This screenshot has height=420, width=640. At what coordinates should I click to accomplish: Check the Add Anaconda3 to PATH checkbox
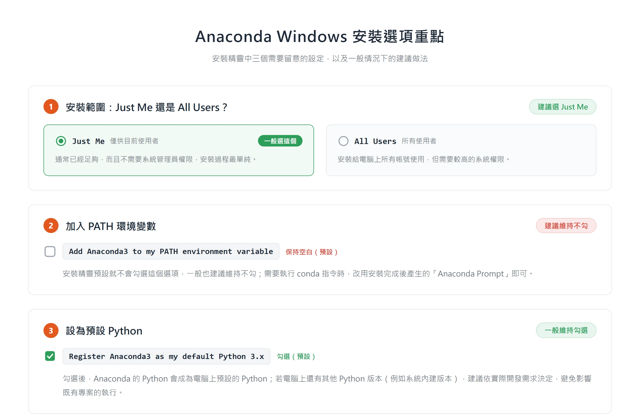click(x=50, y=251)
